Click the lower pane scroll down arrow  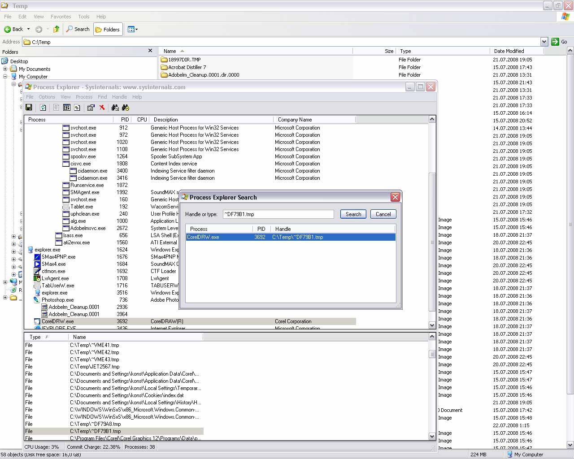432,436
